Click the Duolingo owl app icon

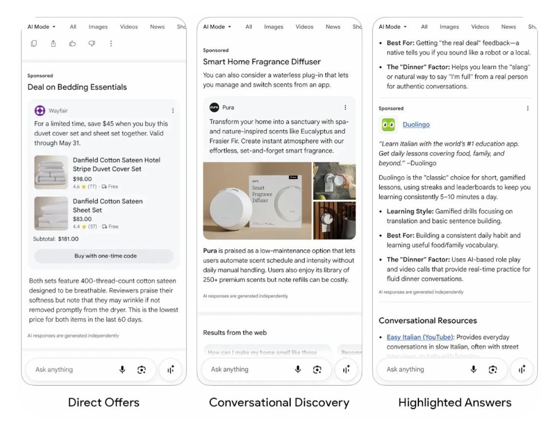(x=388, y=125)
